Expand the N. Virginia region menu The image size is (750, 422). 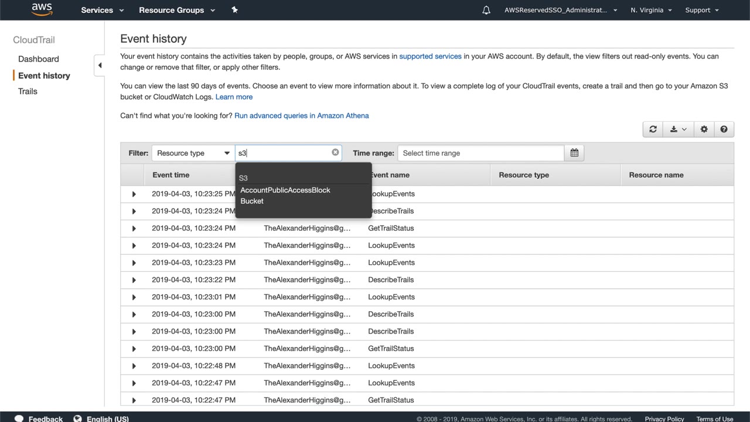pos(651,10)
